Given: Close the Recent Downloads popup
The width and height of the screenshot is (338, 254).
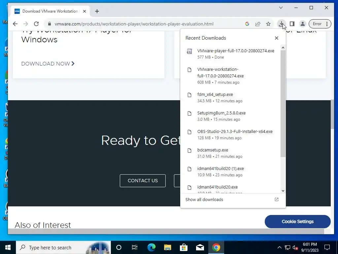Looking at the screenshot, I should [277, 38].
